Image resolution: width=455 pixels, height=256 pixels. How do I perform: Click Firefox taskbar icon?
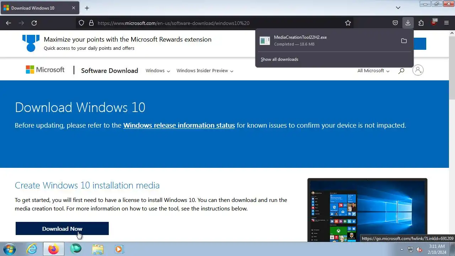[54, 249]
